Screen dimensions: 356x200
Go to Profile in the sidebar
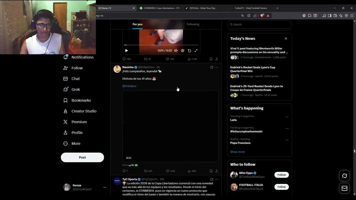[x=73, y=133]
